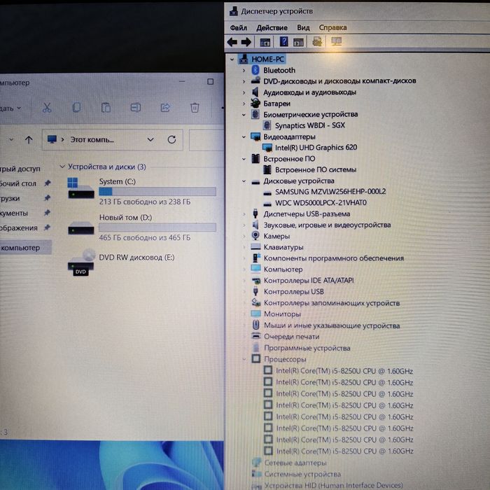Viewport: 490px width, 490px height.
Task: Click the Update driver printer-like toolbar icon
Action: (x=317, y=41)
